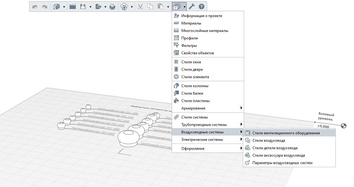This screenshot has width=354, height=187.
Task: Save project with the floppy disk icon
Action: point(83,7)
